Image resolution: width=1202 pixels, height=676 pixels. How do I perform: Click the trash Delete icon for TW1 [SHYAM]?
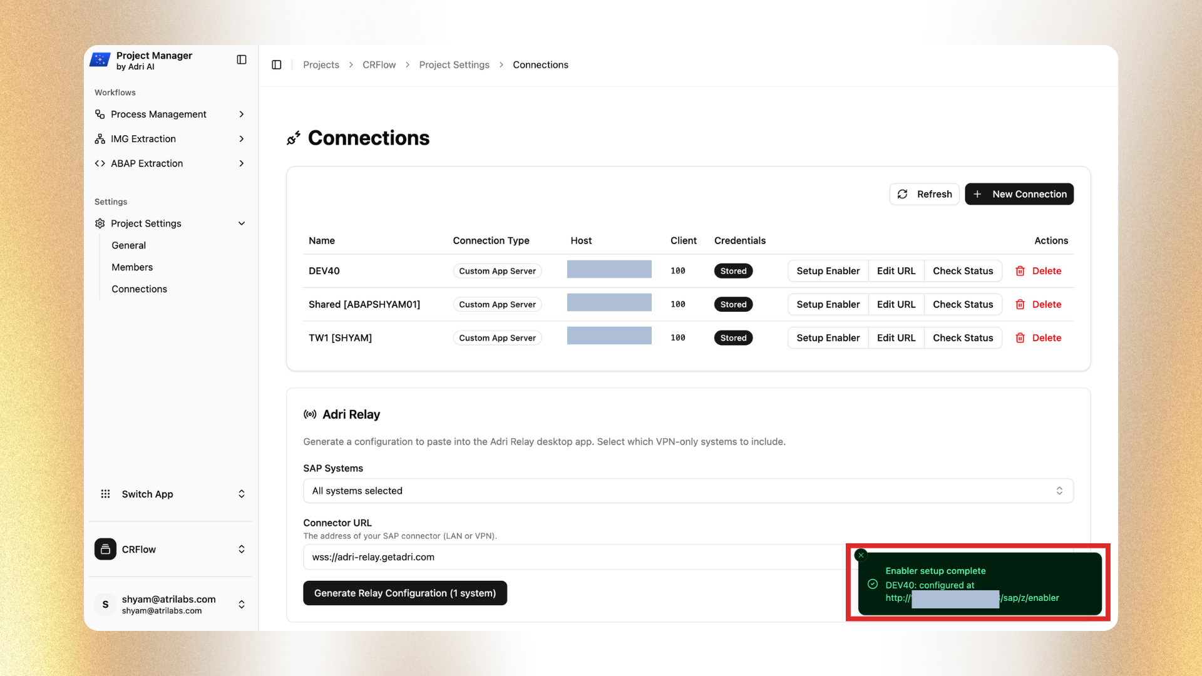coord(1020,338)
